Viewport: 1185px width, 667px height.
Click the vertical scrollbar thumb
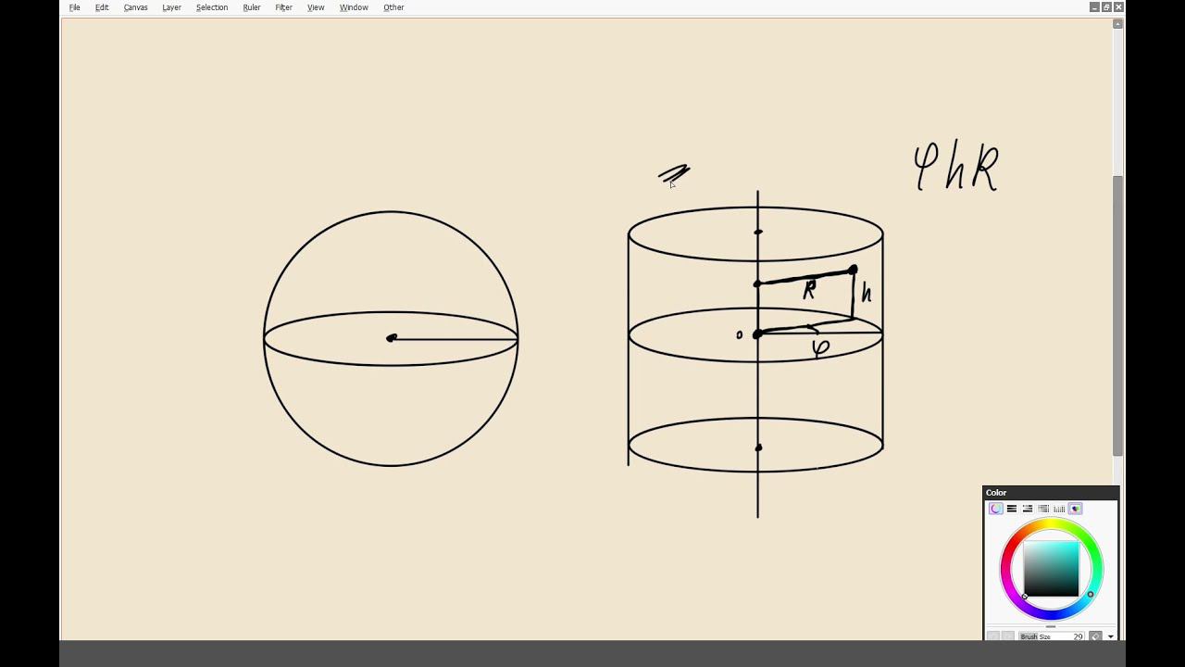click(1118, 315)
